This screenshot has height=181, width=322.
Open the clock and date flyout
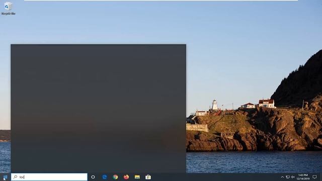click(303, 177)
